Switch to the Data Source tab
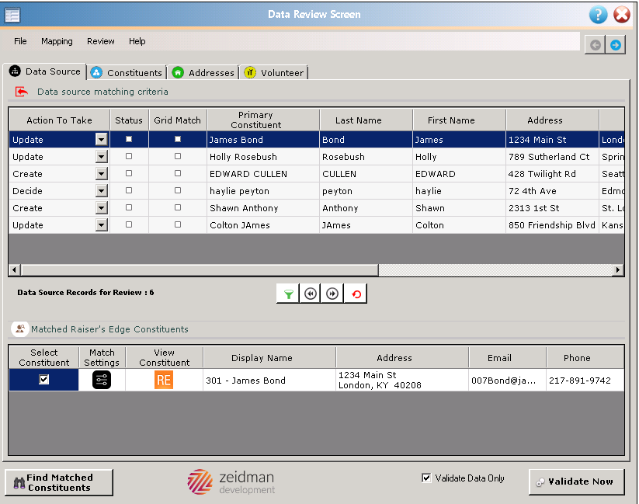 (45, 71)
